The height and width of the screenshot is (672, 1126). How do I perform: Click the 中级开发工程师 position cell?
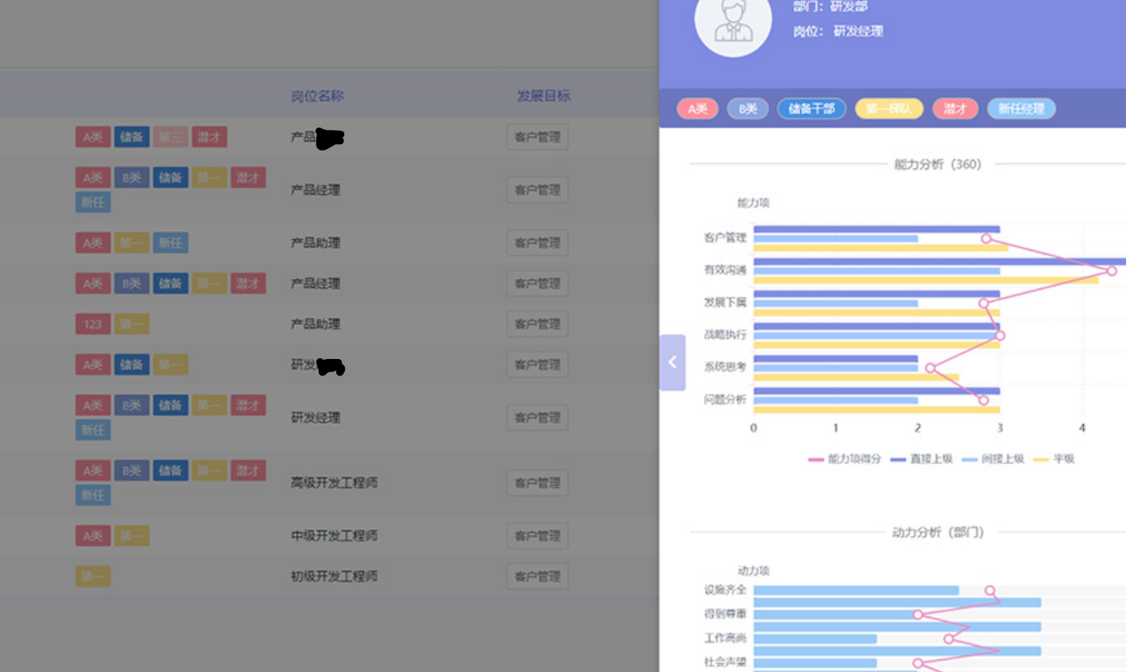(334, 536)
